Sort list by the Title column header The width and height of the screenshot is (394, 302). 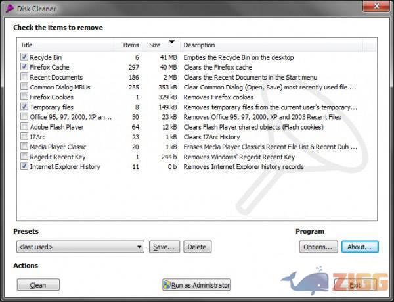[x=66, y=45]
